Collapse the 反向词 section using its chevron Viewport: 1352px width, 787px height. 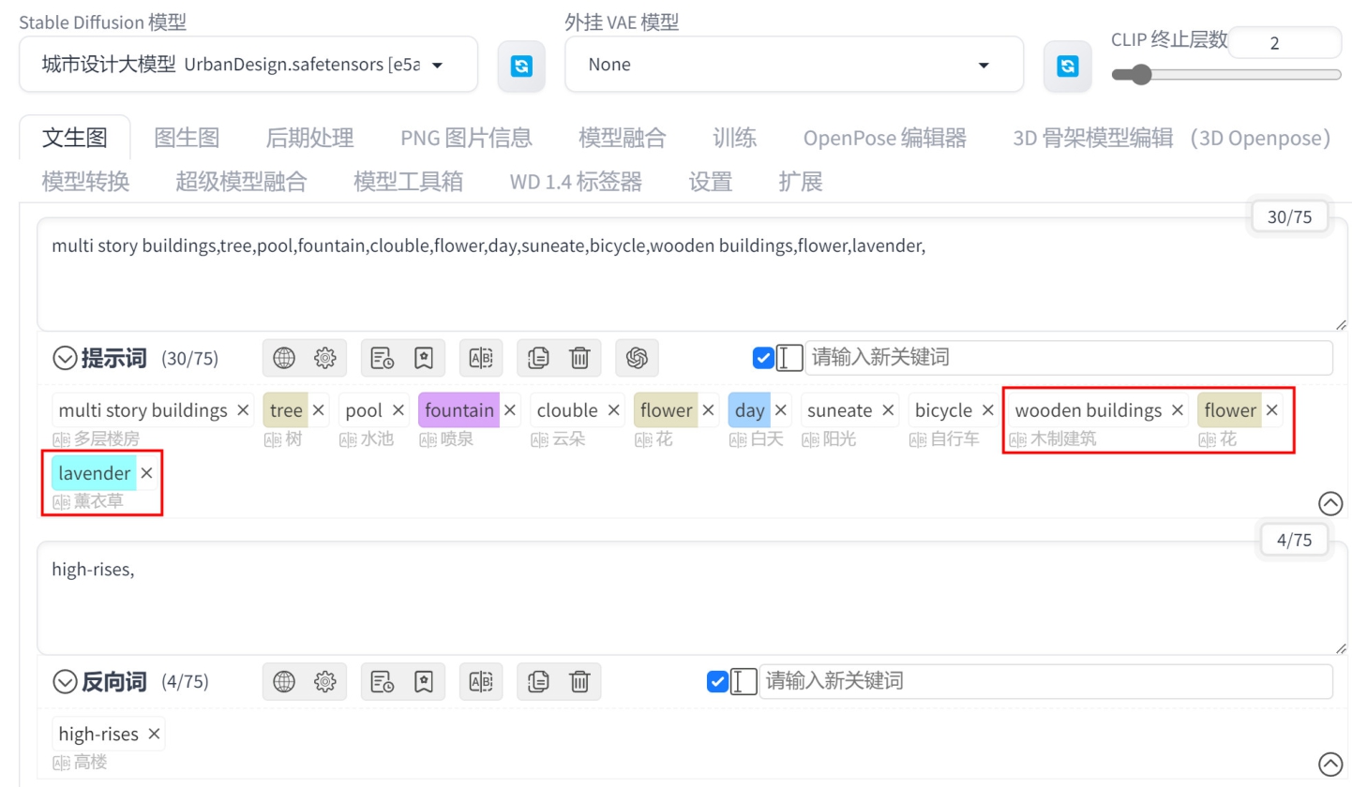click(x=65, y=682)
